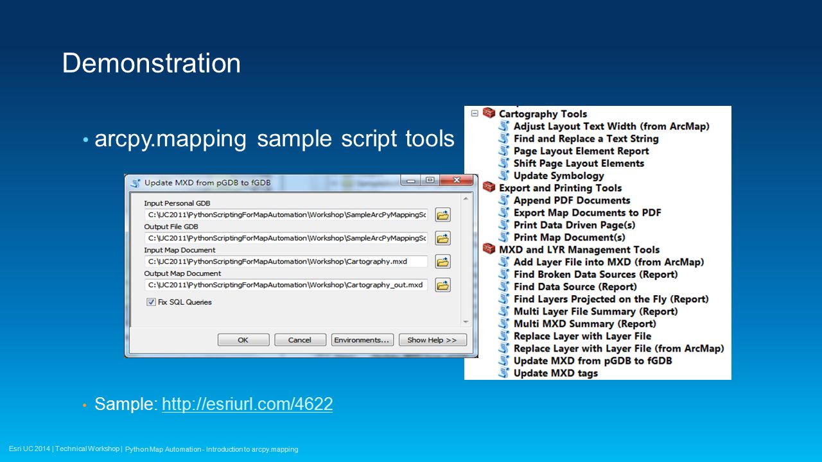Viewport: 822px width, 462px height.
Task: Click script icon beside Update MXD tags
Action: tap(504, 373)
